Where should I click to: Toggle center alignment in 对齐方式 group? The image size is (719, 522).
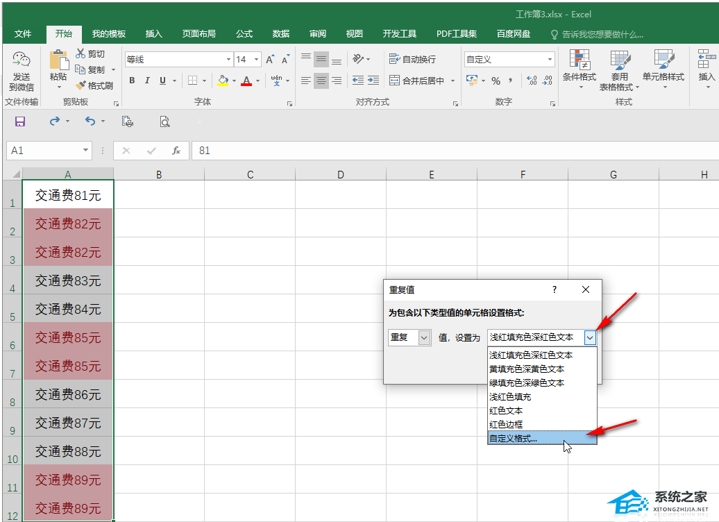point(320,81)
